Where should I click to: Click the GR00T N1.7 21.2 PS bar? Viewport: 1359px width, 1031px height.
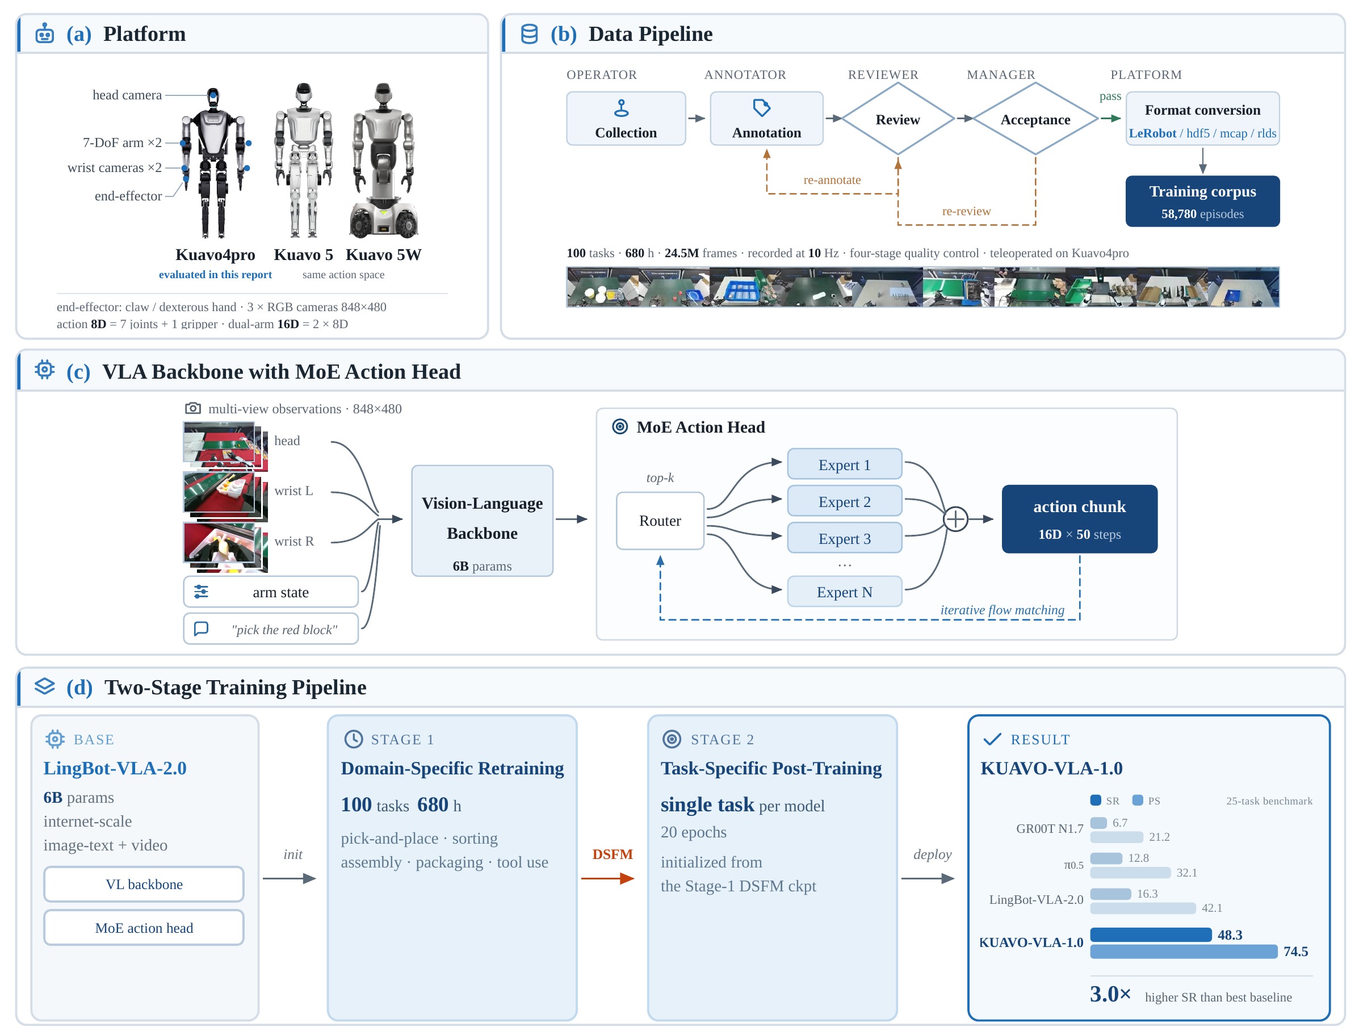(x=1116, y=837)
